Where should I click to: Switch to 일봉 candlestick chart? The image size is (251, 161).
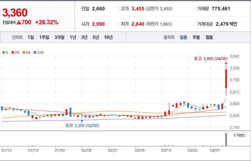183,37
